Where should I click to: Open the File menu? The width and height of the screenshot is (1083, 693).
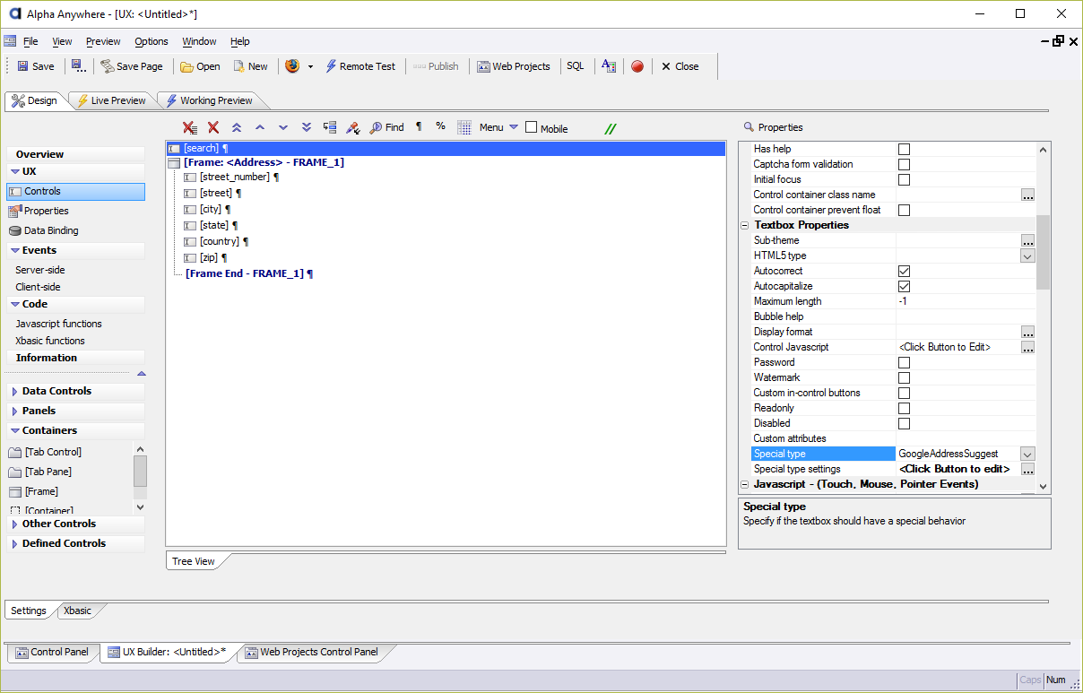click(x=30, y=41)
